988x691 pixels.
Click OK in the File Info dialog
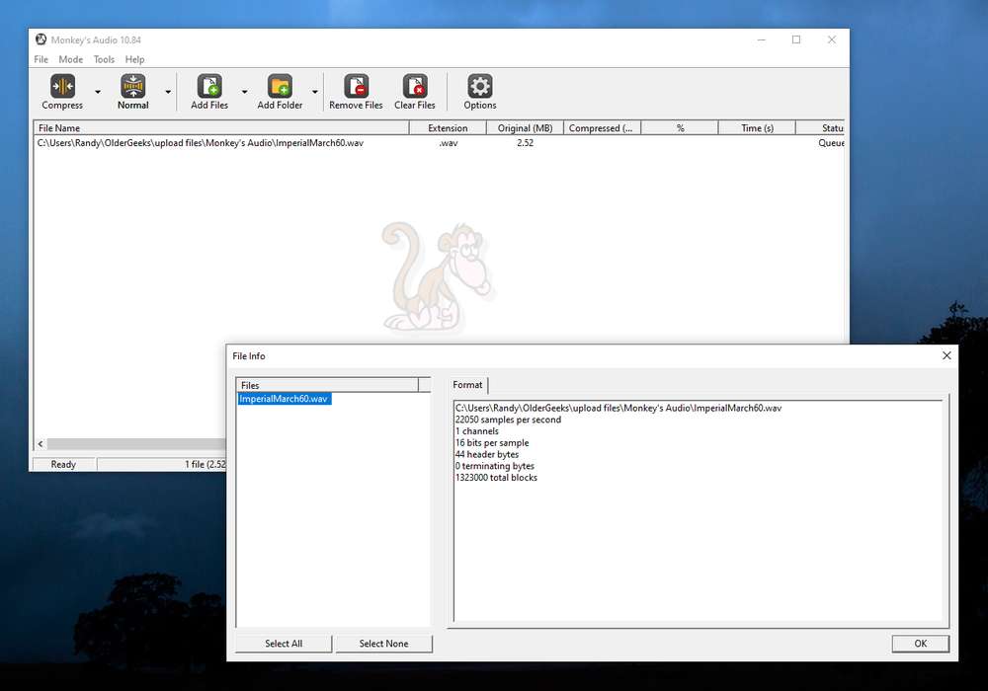(921, 644)
